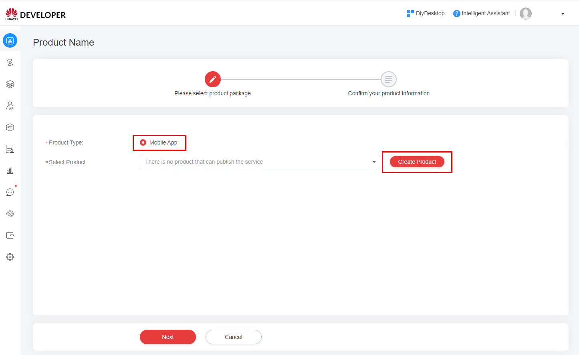Screen dimensions: 579x355
Task: Open the hexagon development sidebar icon
Action: pyautogui.click(x=10, y=62)
